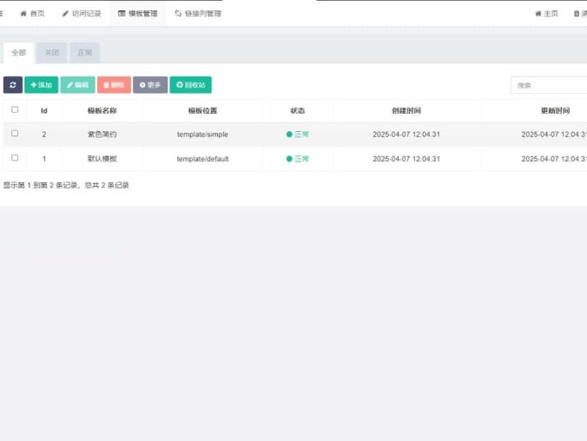The image size is (587, 441).
Task: Check the box for row 默认模板
Action: pyautogui.click(x=15, y=158)
